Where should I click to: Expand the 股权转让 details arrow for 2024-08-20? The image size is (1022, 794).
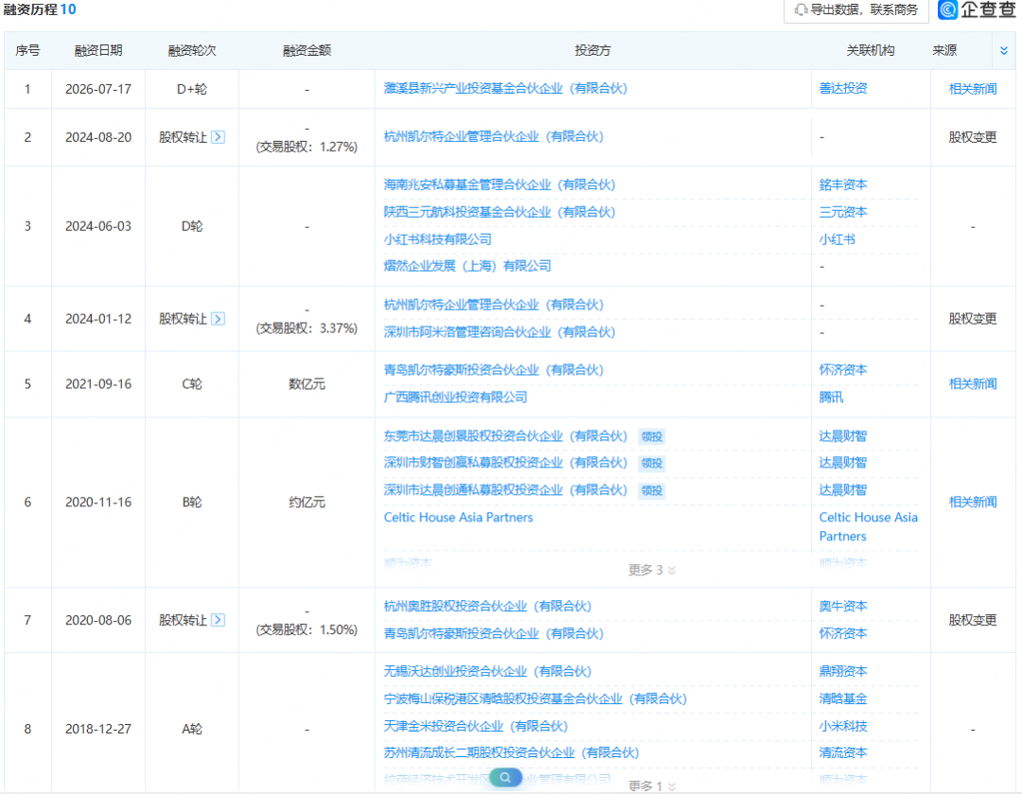(219, 137)
